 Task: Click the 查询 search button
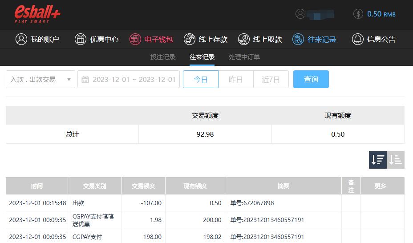311,79
